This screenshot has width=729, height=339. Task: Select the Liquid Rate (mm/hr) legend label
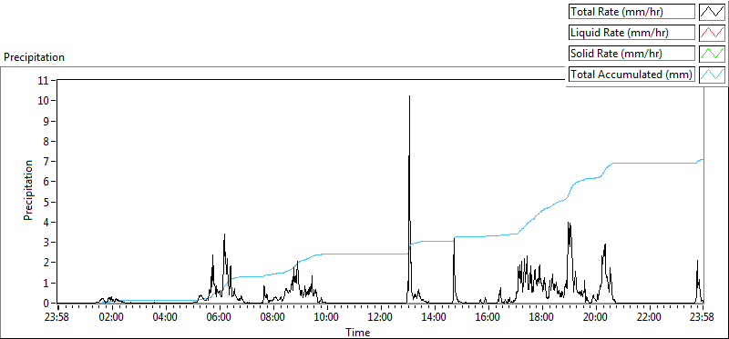pos(631,33)
